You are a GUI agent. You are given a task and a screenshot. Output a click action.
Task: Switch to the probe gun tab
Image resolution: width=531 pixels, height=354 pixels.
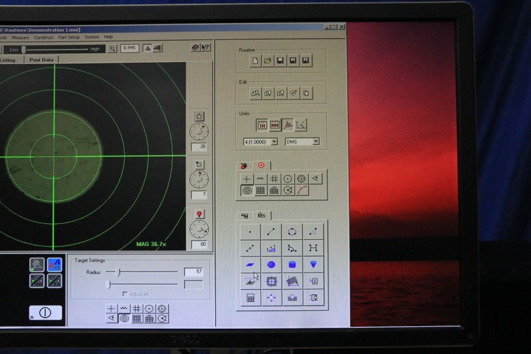tap(244, 216)
